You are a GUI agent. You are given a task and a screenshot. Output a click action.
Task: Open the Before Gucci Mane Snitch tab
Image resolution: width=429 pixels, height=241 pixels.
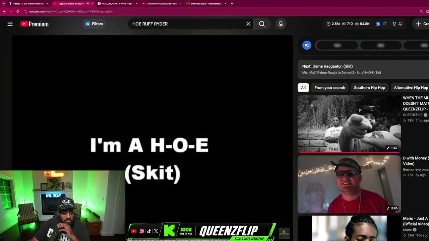point(162,4)
